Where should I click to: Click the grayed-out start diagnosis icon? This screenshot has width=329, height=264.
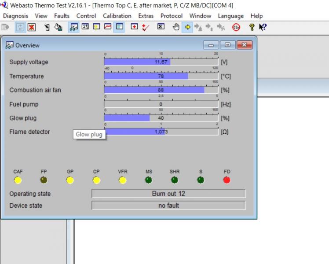pyautogui.click(x=5, y=27)
